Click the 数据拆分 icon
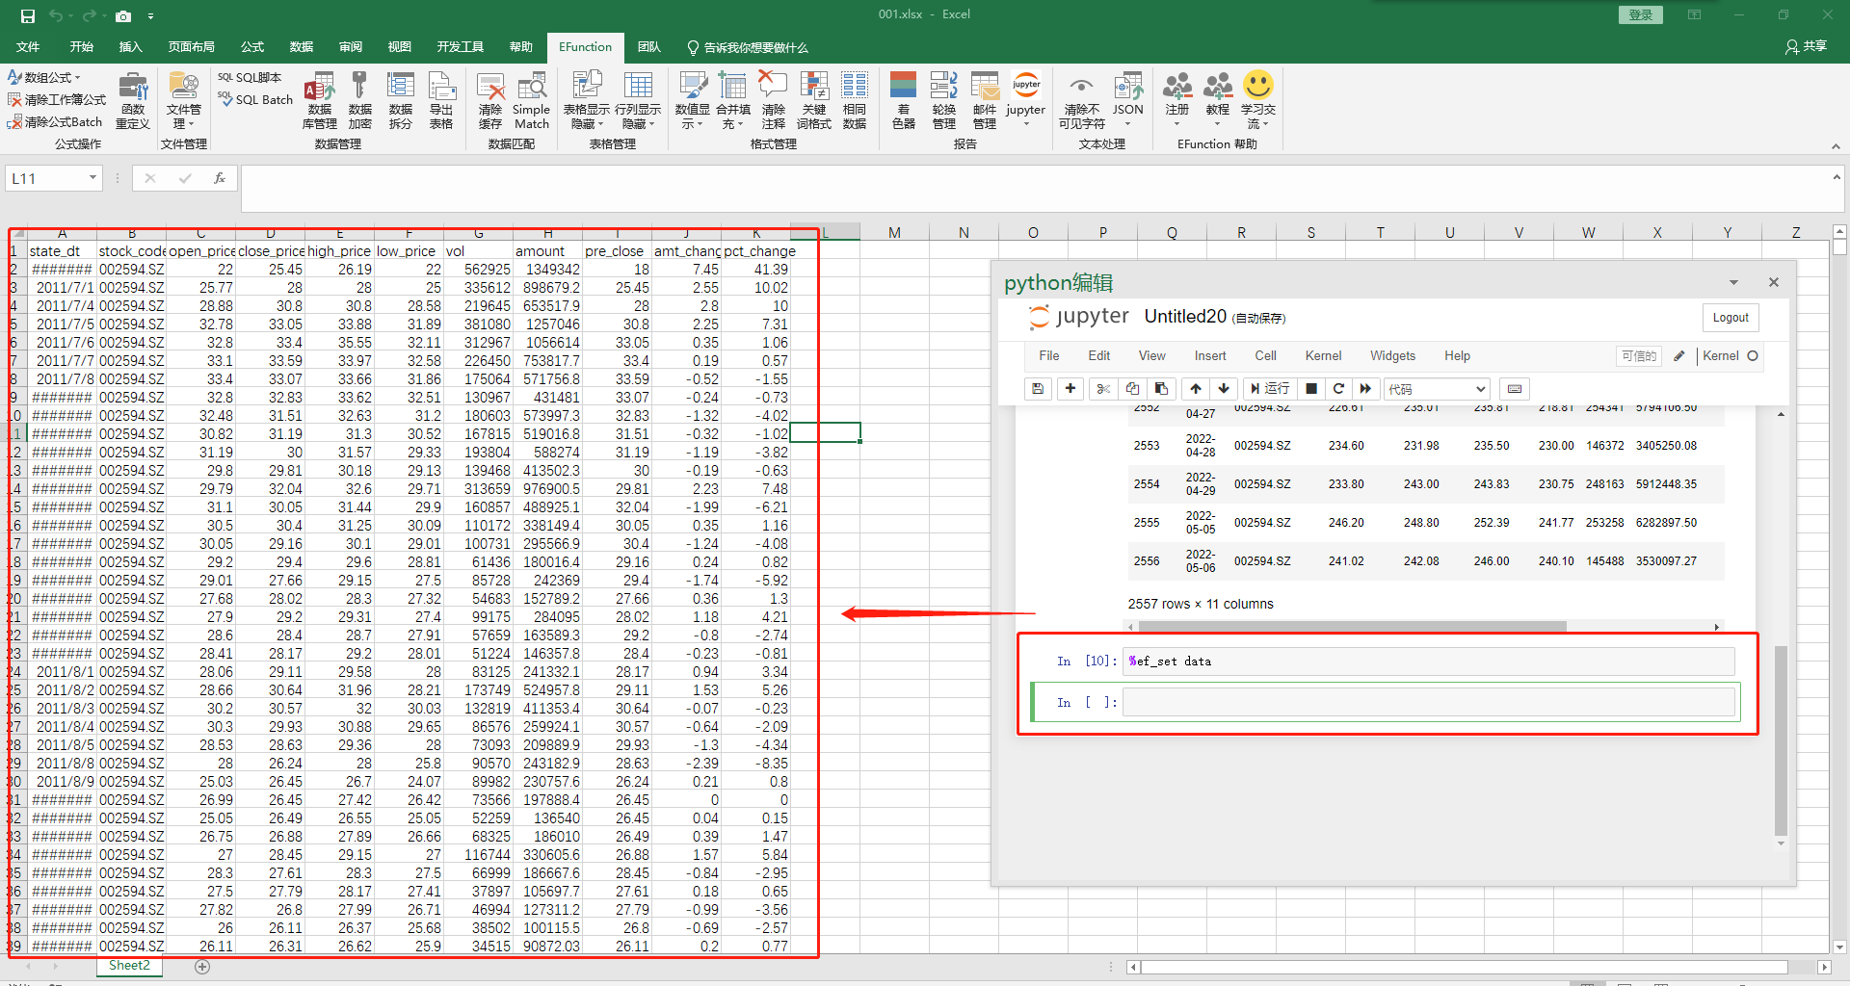Image resolution: width=1850 pixels, height=986 pixels. click(x=400, y=100)
